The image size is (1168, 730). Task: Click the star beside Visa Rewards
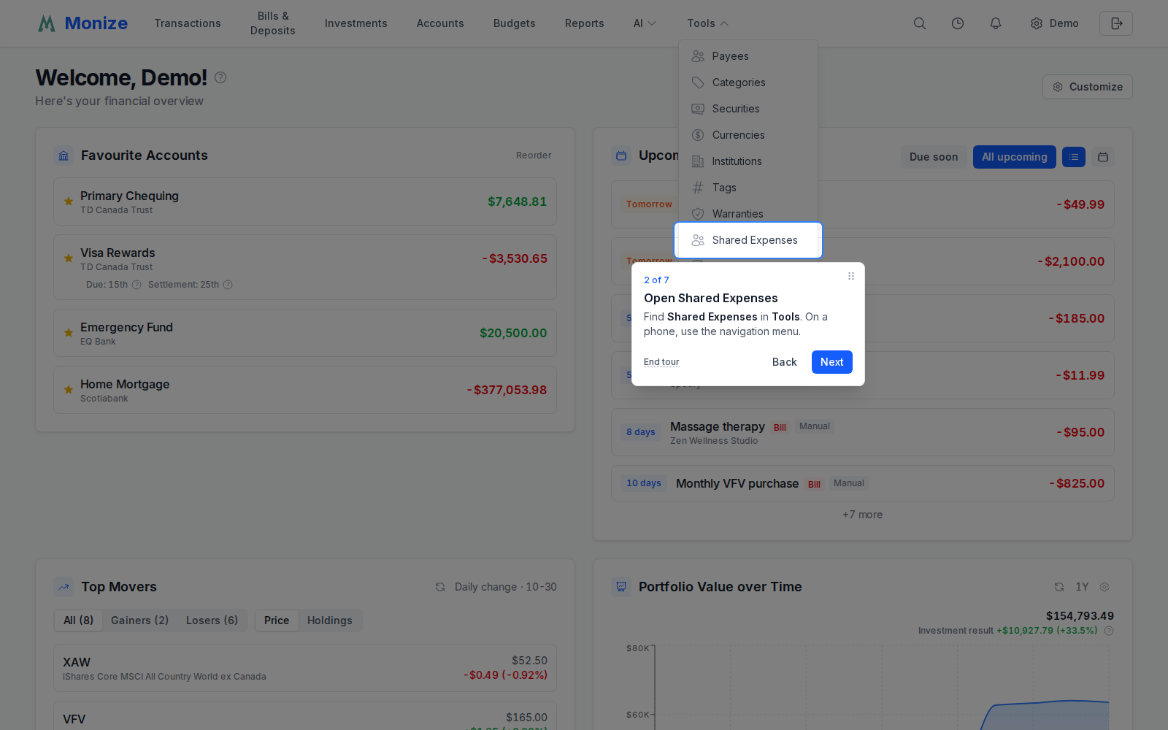69,258
